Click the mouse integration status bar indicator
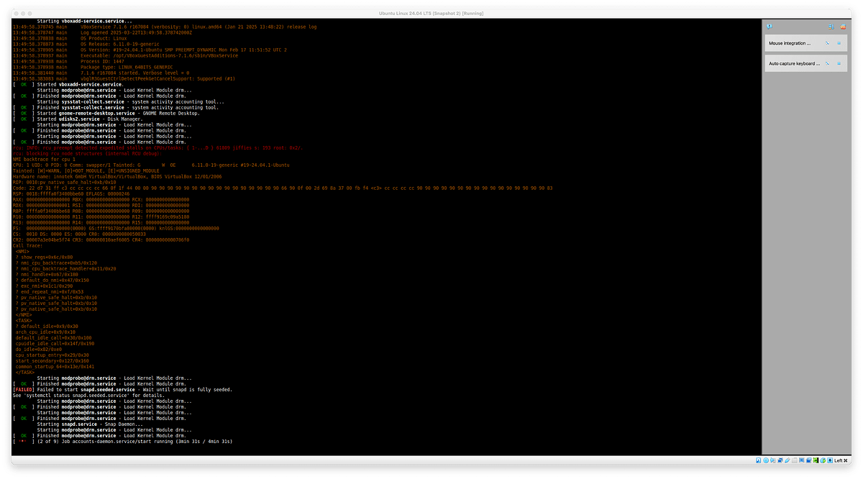Viewport: 863px width, 479px height. 823,460
